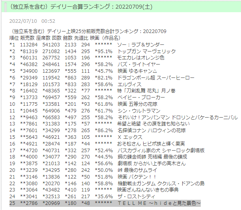Open the heading デイリー合算ランキング：20220709(土)
This screenshot has height=210, width=241.
coord(101,7)
